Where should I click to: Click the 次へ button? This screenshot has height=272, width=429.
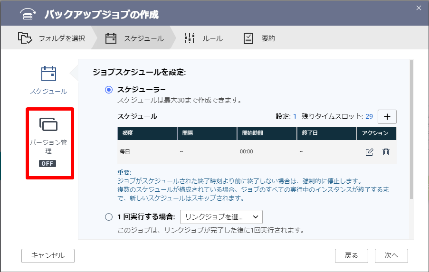point(391,256)
